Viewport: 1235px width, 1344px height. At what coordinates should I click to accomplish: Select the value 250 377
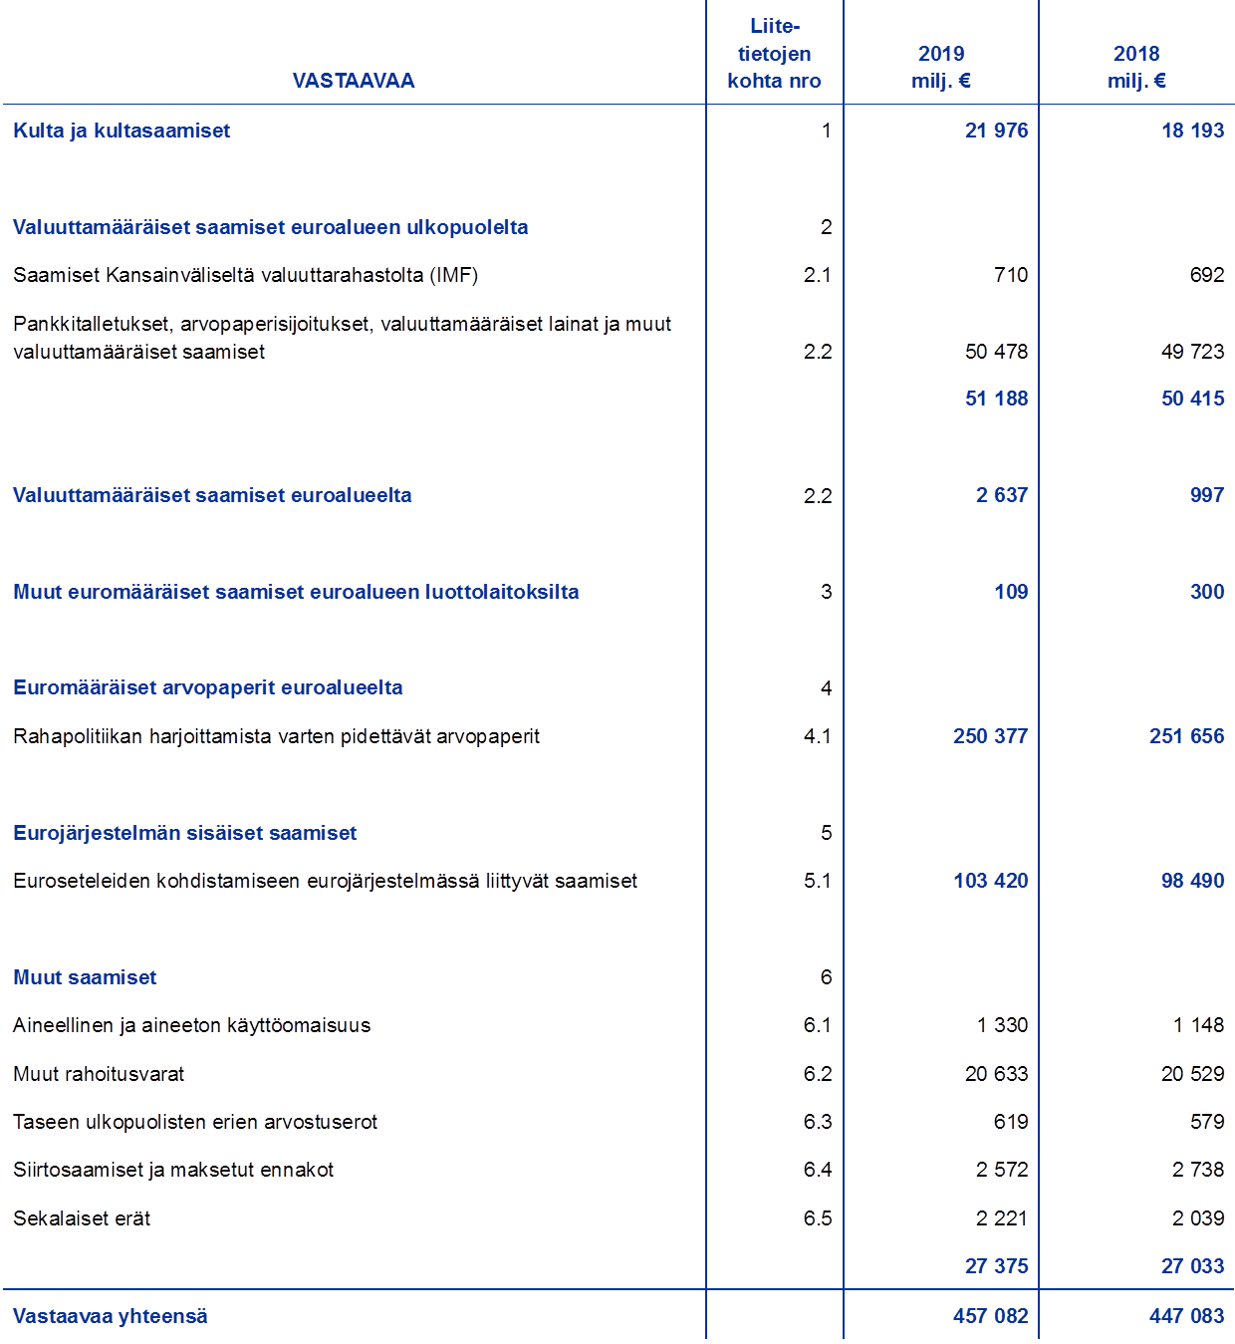(990, 736)
